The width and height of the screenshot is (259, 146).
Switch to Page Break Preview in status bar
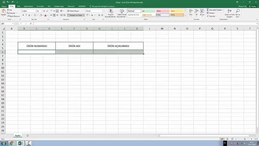pos(232,139)
